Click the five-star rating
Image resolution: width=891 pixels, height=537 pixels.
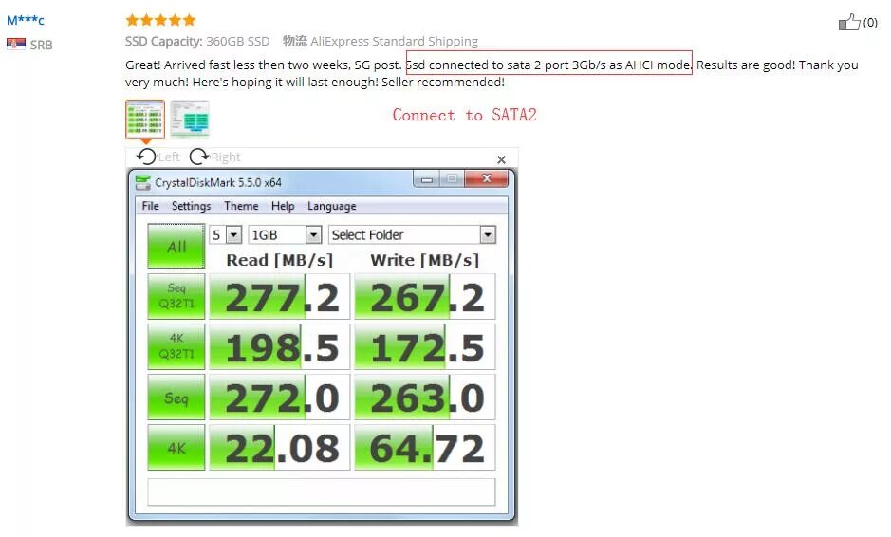[x=160, y=21]
